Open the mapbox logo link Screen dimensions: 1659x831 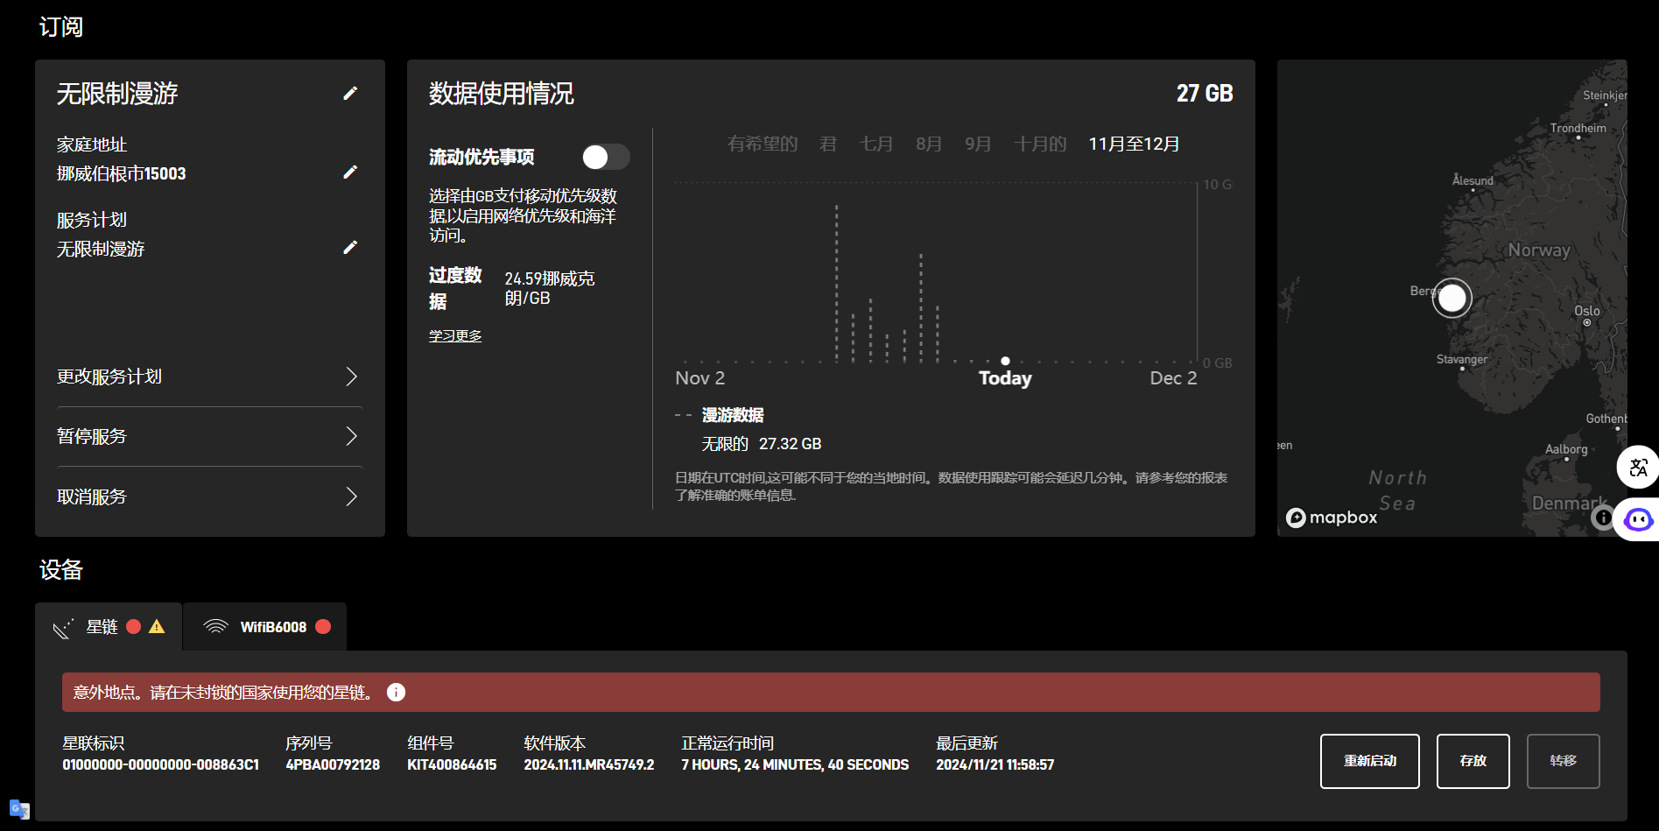click(1332, 518)
